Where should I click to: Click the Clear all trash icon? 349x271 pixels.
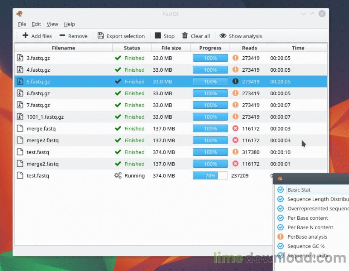click(x=185, y=35)
